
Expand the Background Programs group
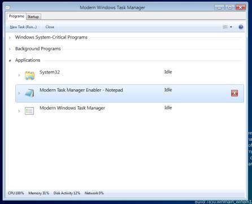pos(10,49)
